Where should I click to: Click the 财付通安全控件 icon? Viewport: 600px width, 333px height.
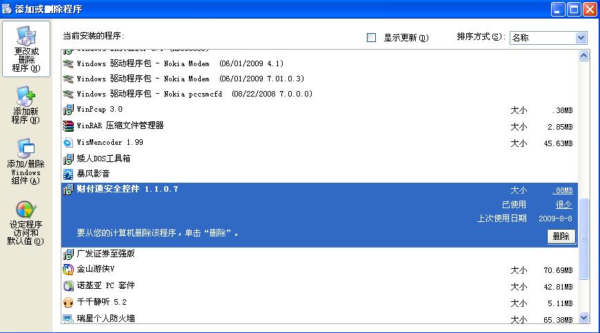68,189
